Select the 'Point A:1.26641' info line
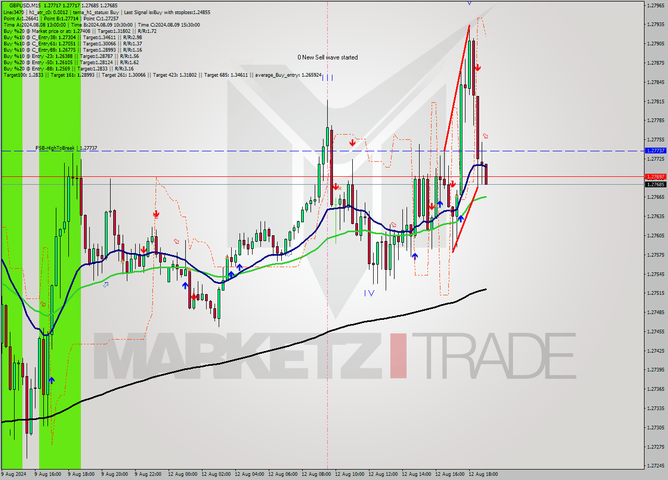The height and width of the screenshot is (480, 668). pos(61,18)
